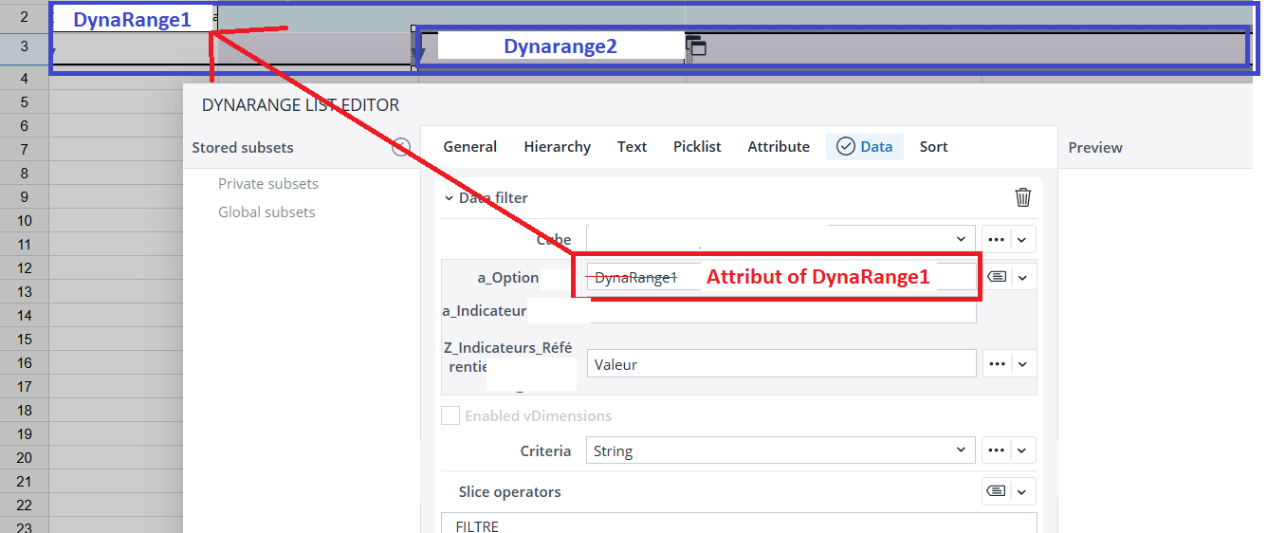Expand the arrow next to Slice operators icon
Image resolution: width=1267 pixels, height=533 pixels.
pos(1022,491)
